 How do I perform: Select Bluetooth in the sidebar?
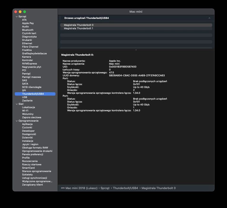28,30
